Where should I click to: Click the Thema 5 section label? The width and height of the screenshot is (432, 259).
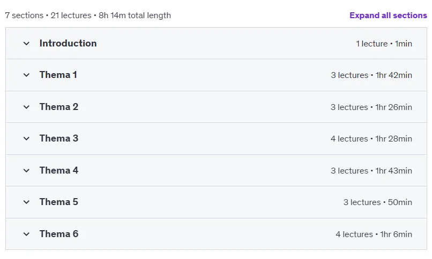click(x=59, y=202)
